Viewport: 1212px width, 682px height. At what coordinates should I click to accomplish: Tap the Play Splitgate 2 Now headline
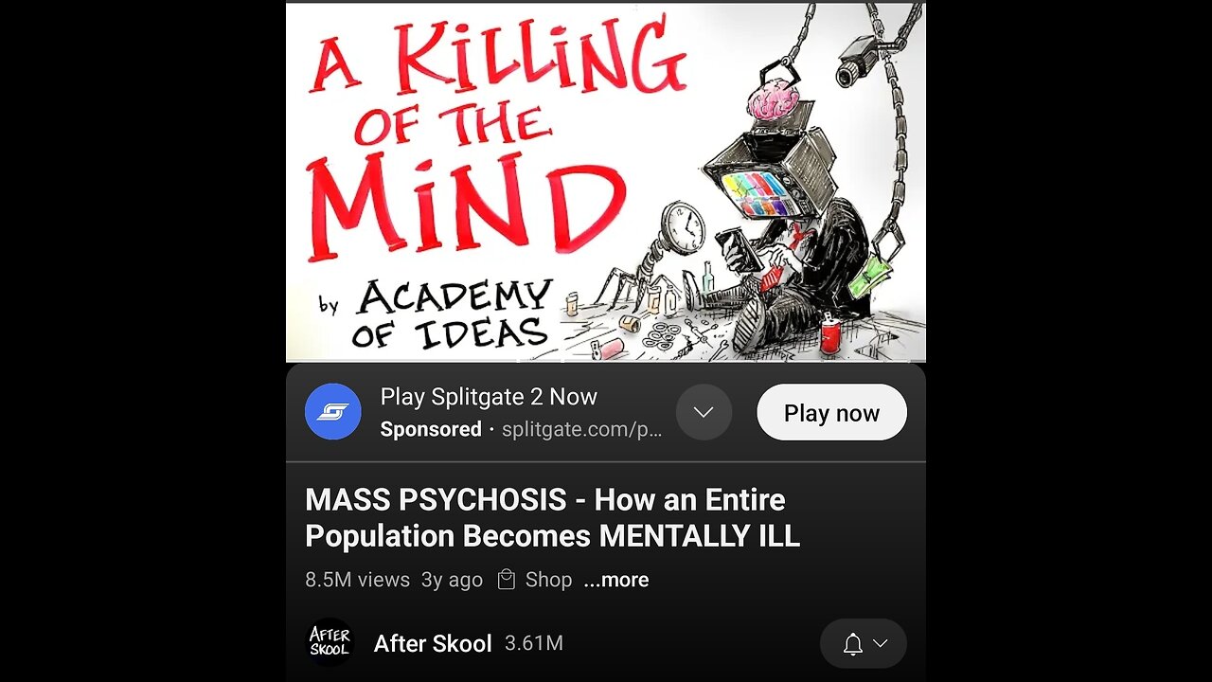click(x=489, y=397)
